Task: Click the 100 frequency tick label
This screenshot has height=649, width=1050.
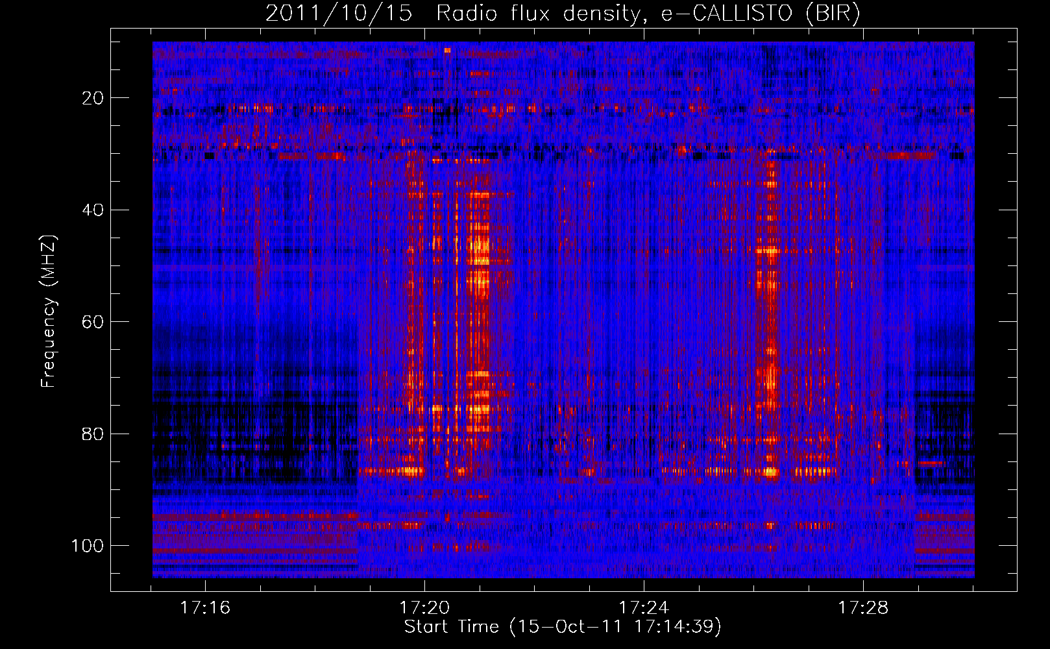Action: tap(88, 546)
